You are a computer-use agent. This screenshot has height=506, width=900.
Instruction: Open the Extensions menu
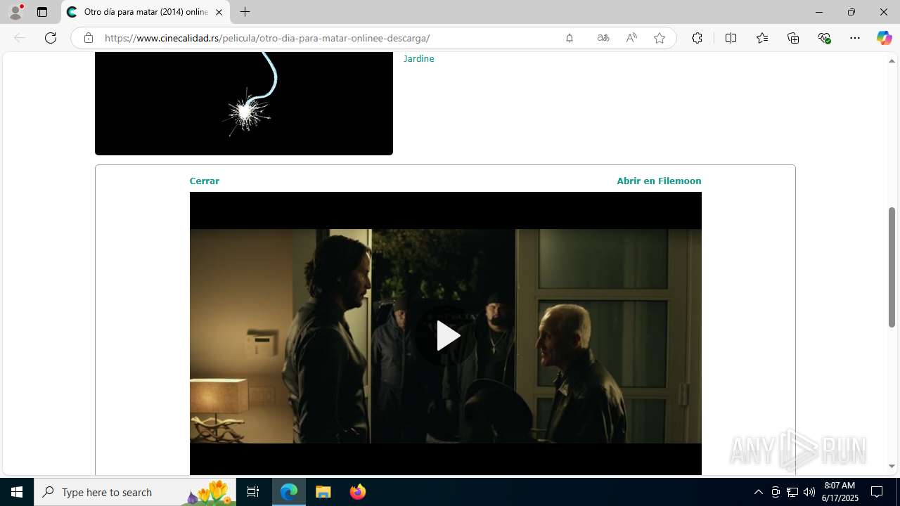[697, 38]
